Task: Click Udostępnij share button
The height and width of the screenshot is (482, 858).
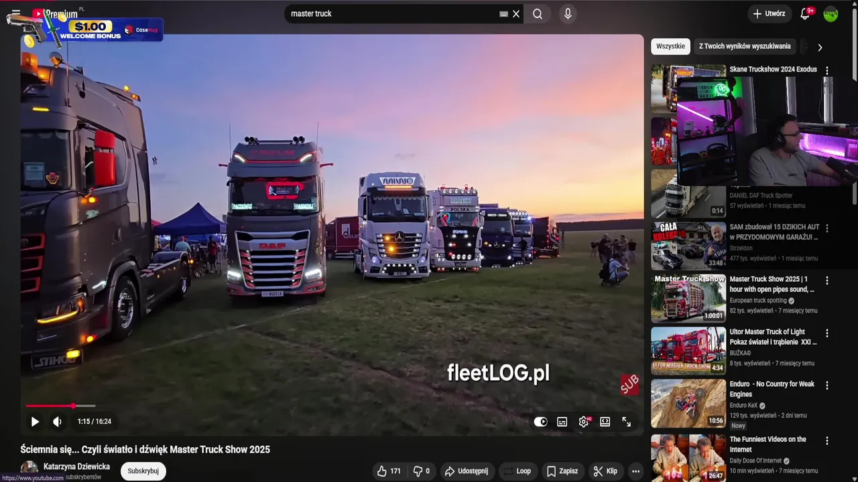Action: [467, 471]
